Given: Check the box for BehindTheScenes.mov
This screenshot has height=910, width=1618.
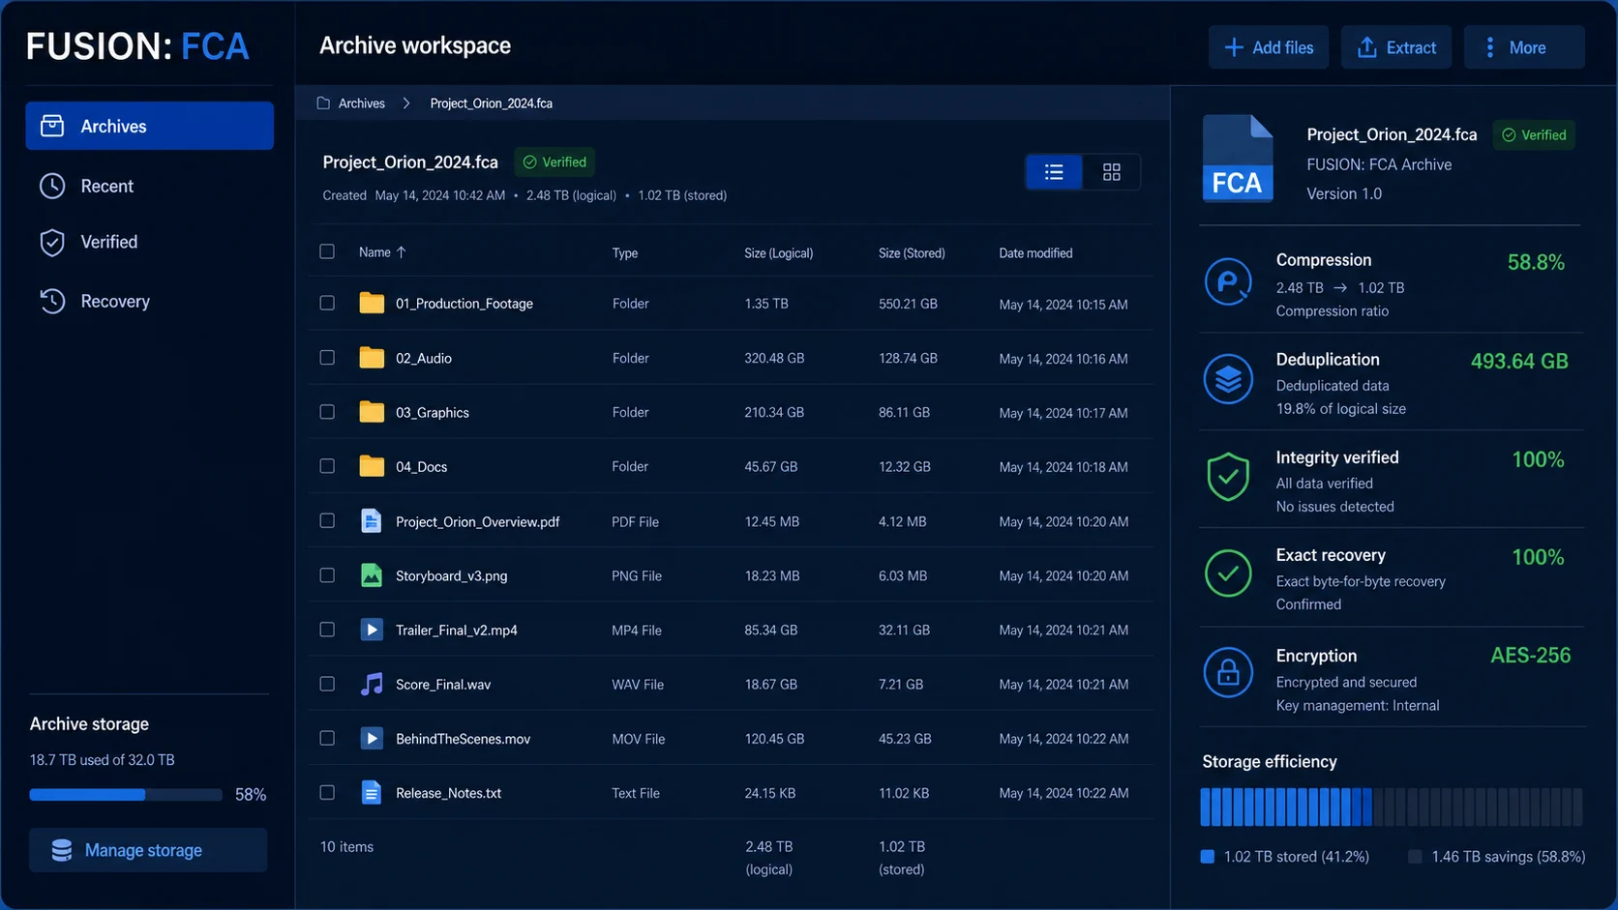Looking at the screenshot, I should pos(327,738).
